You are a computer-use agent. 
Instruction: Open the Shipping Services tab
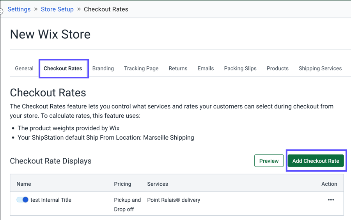[320, 68]
